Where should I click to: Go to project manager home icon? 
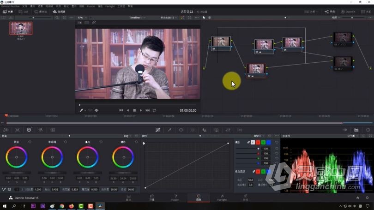pyautogui.click(x=357, y=198)
